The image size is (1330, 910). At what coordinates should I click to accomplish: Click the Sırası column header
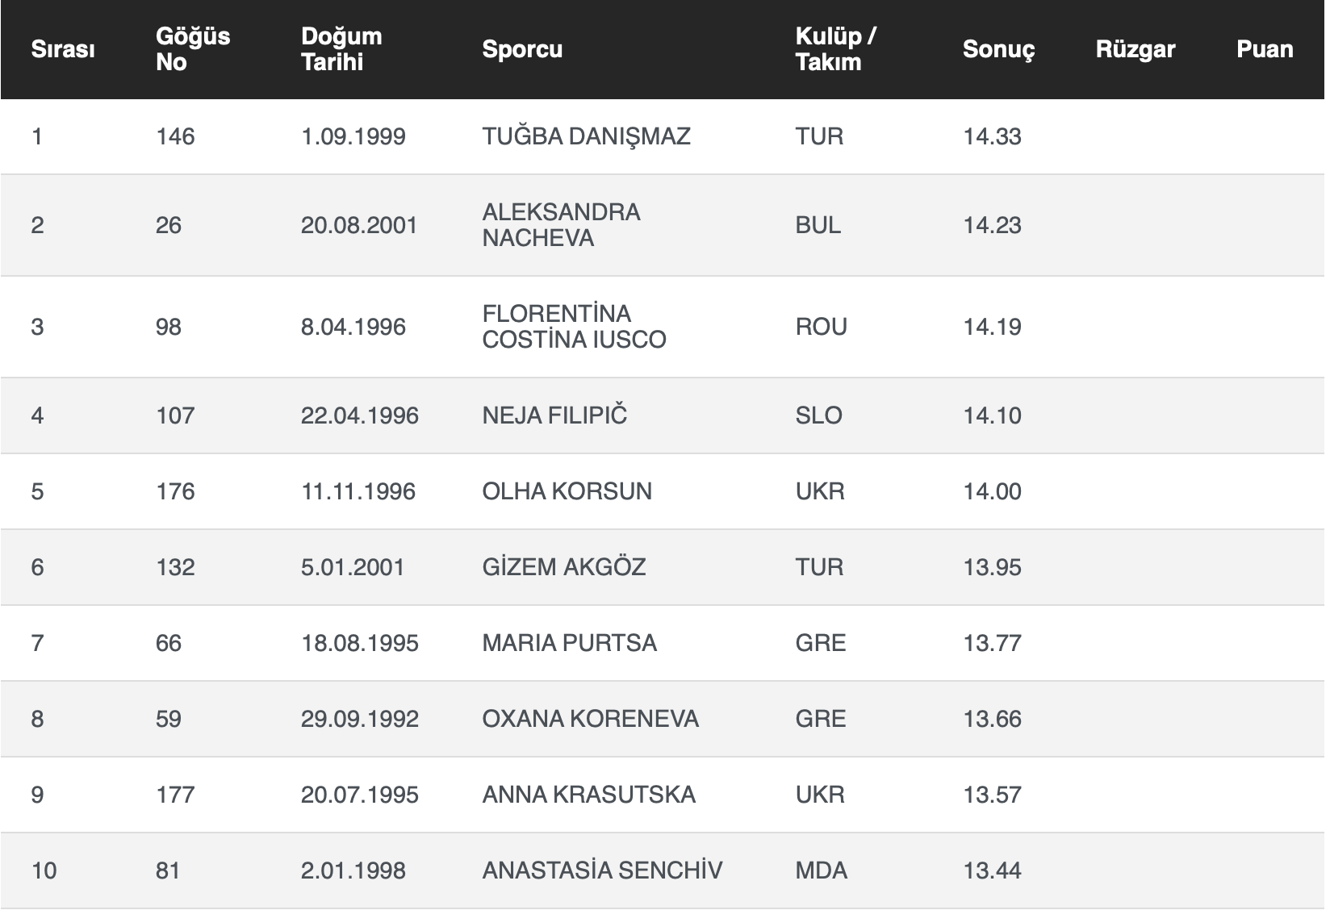coord(63,49)
